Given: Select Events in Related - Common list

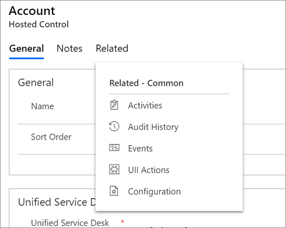Looking at the screenshot, I should (140, 149).
